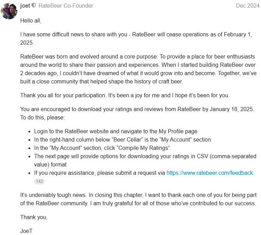Click the closing "Thank you," line

coord(34,217)
